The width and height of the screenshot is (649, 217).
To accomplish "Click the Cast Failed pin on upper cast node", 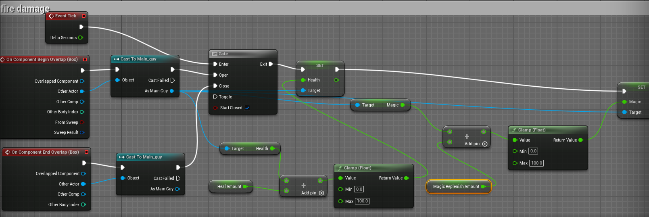I will 173,80.
